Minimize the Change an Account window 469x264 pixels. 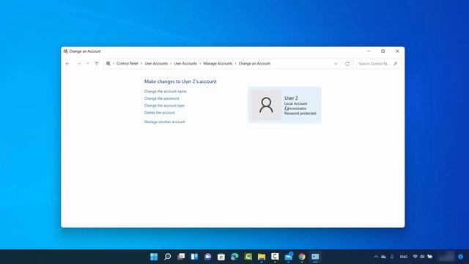369,51
